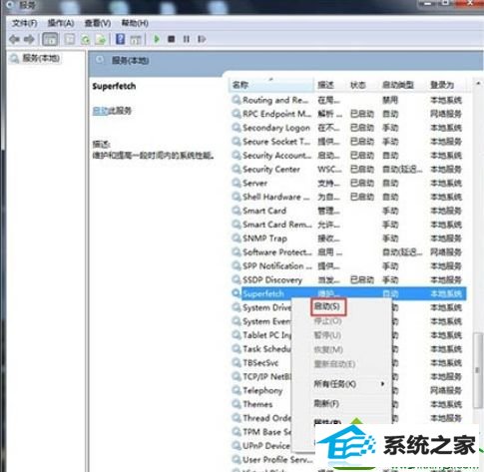
Task: Click the Back arrow in the toolbar
Action: tap(14, 39)
